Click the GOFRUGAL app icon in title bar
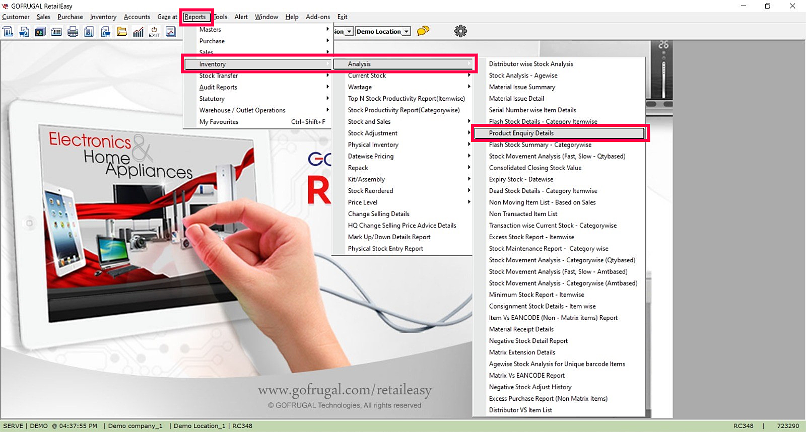Viewport: 806px width, 432px height. coord(6,6)
